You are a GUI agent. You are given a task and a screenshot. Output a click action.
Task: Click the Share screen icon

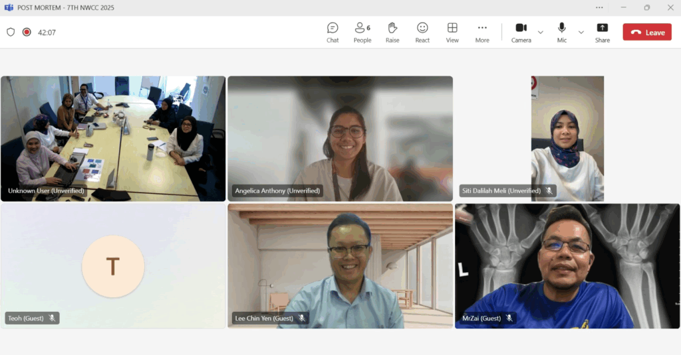tap(602, 32)
